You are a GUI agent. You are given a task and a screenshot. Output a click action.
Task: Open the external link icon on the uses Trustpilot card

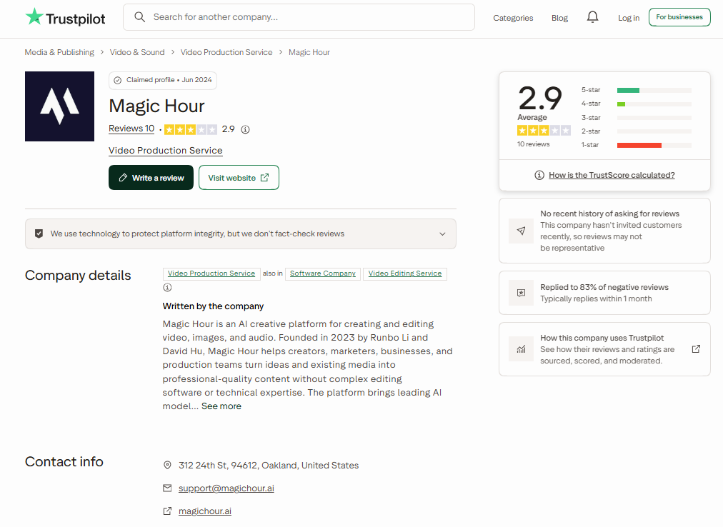(697, 349)
